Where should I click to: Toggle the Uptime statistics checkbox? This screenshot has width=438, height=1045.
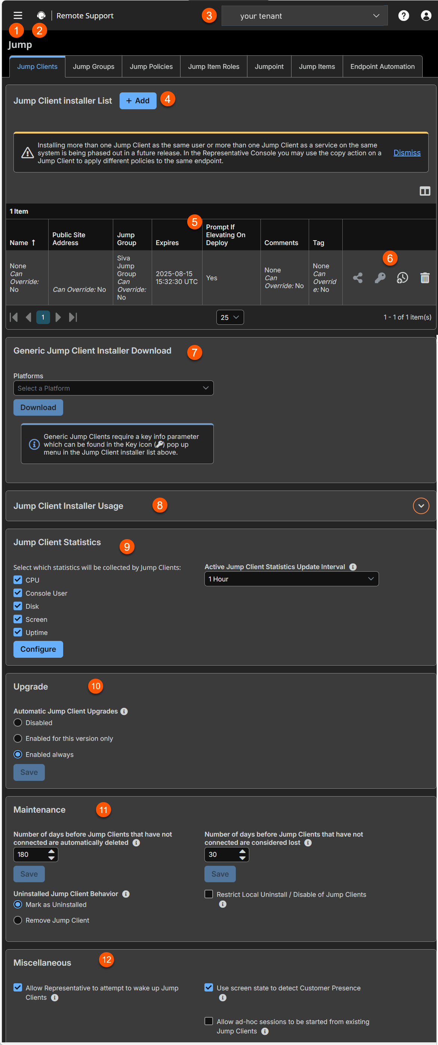point(18,632)
